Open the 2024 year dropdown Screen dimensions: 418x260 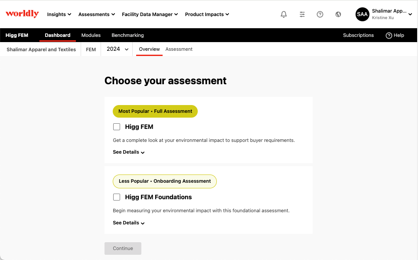pyautogui.click(x=118, y=49)
